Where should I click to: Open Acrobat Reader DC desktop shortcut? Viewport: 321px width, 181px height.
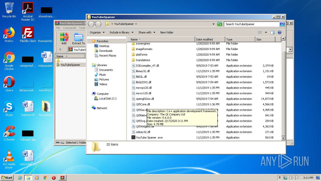tap(28, 11)
